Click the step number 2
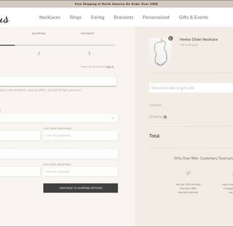233x227 pixels. pyautogui.click(x=39, y=53)
